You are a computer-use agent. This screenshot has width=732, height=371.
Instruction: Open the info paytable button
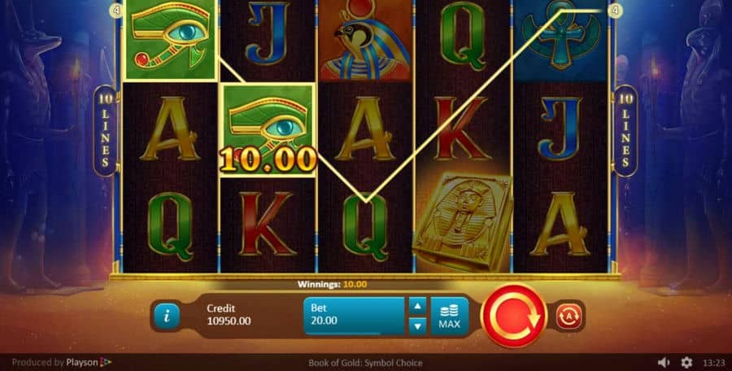[x=166, y=316]
